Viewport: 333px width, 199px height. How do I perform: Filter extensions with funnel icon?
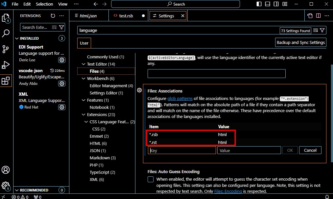[x=61, y=27]
